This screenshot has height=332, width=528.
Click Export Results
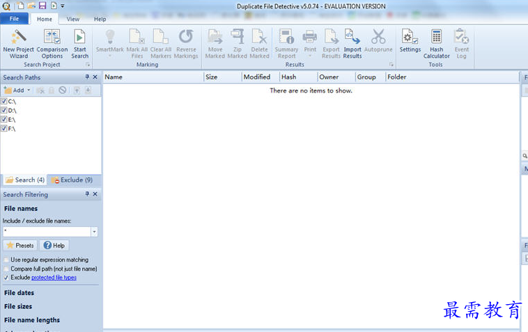[332, 44]
